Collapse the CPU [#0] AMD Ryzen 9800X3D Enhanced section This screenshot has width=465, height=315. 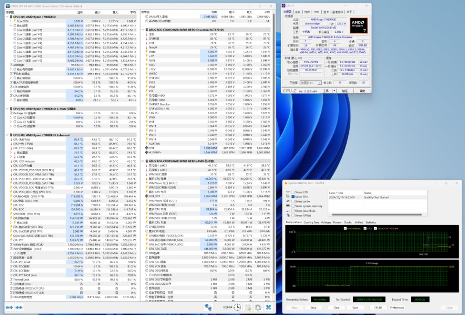pos(7,135)
